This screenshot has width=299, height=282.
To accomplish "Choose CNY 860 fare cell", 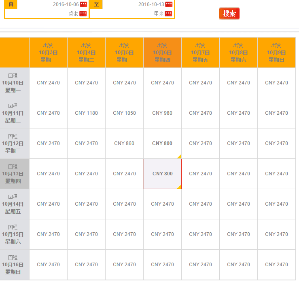I will [124, 143].
